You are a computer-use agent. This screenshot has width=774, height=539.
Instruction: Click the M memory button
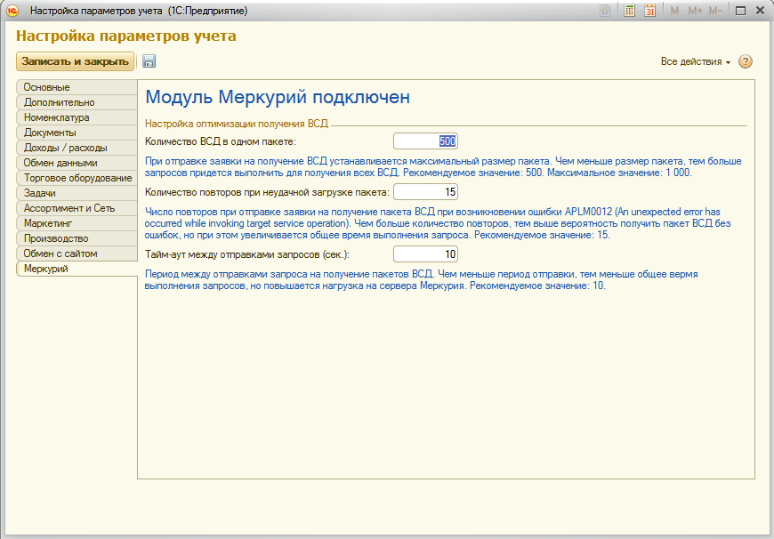pyautogui.click(x=674, y=11)
